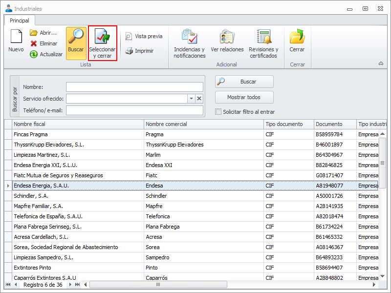Open Incidencias y notificaciones

(189, 37)
